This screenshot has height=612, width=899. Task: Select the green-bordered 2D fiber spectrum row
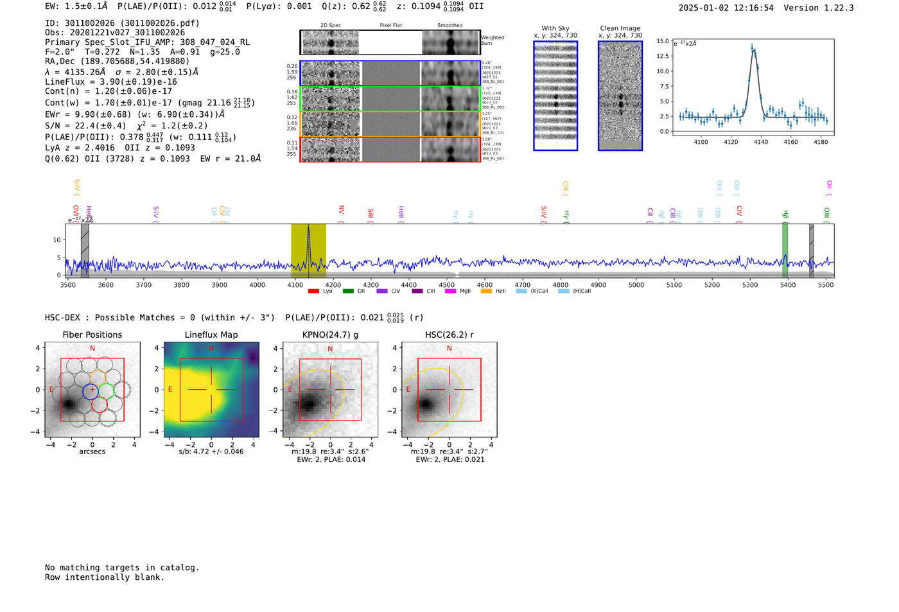pyautogui.click(x=390, y=99)
